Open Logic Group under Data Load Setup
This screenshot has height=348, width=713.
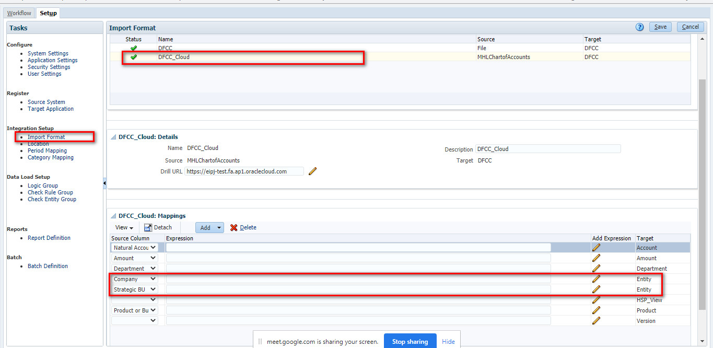(43, 185)
